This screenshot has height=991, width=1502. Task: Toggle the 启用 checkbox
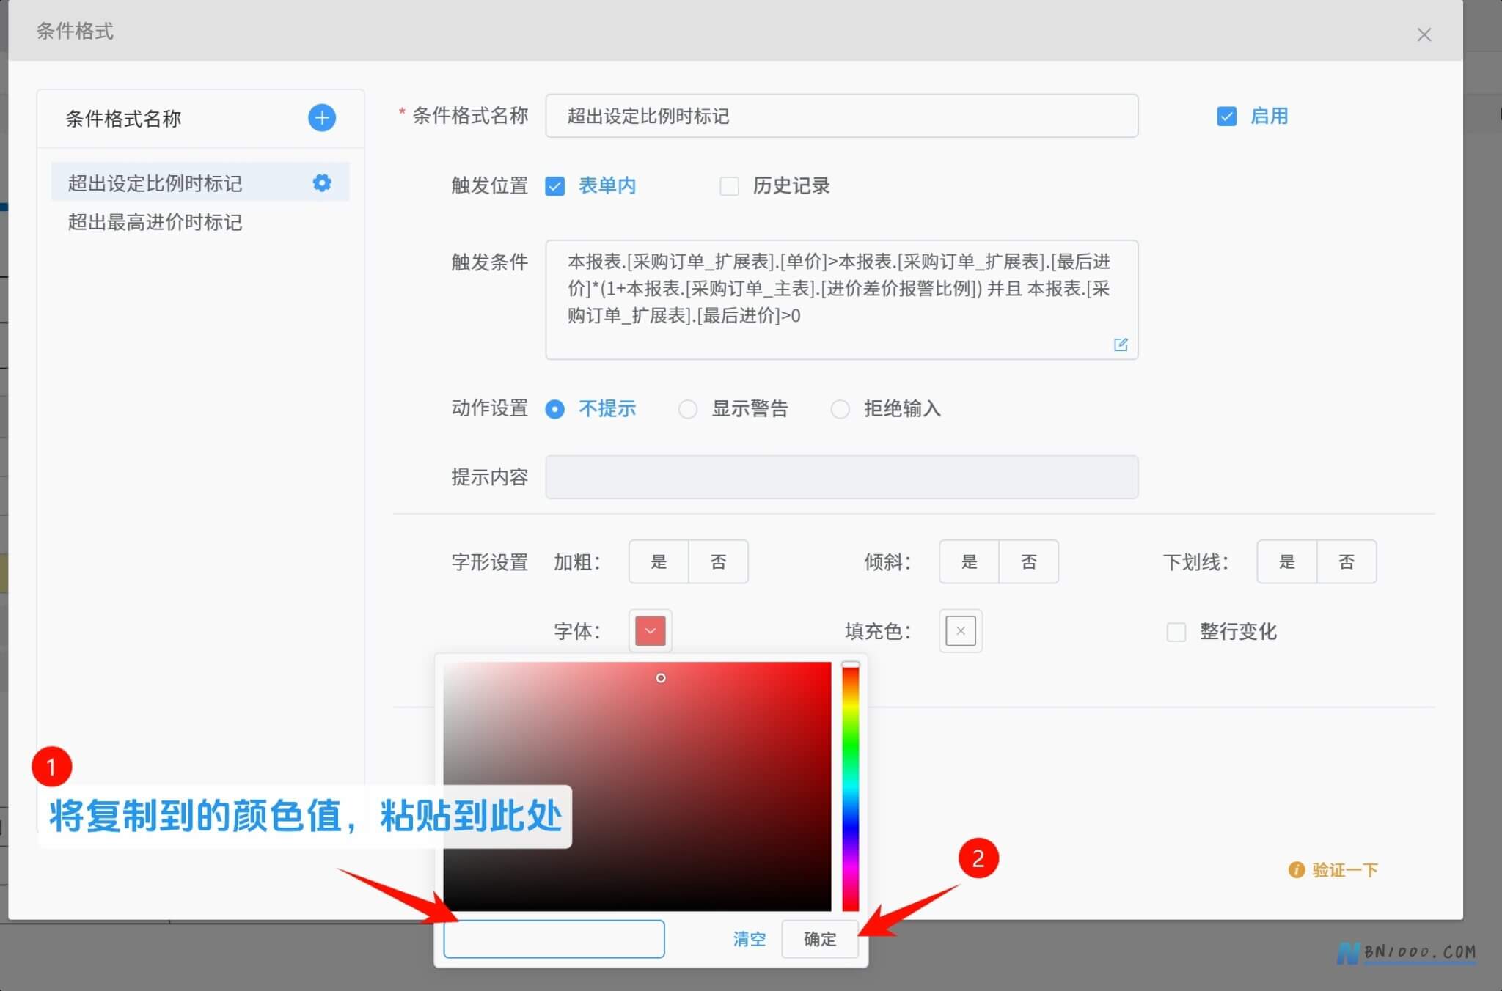coord(1226,116)
